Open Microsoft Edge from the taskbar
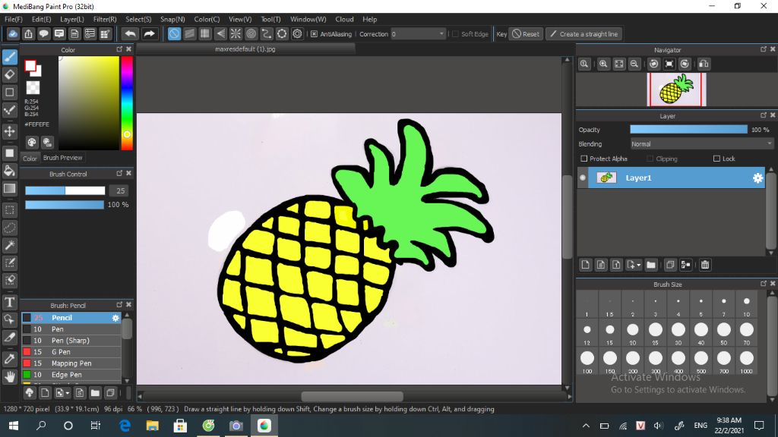Viewport: 778px width, 437px height. coord(125,426)
